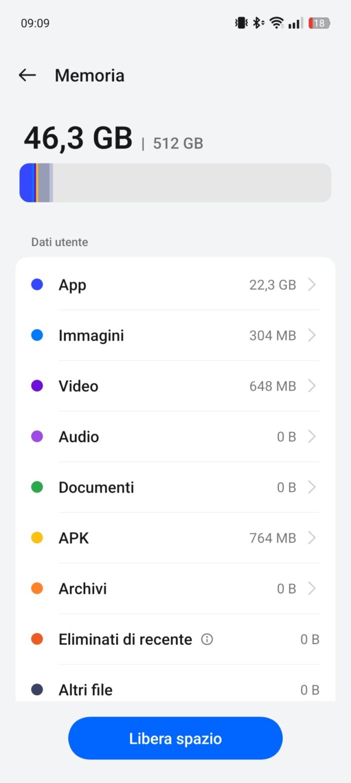Open the Documenti storage entry
Screen dimensions: 351x783
click(175, 487)
